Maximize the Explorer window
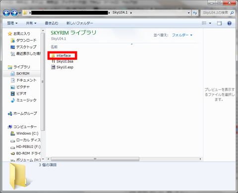Viewport: 238px width, 193px height. pos(219,3)
